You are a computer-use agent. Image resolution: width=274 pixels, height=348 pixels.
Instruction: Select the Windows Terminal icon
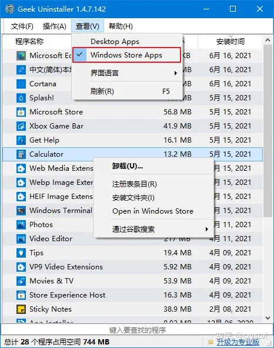(x=21, y=211)
